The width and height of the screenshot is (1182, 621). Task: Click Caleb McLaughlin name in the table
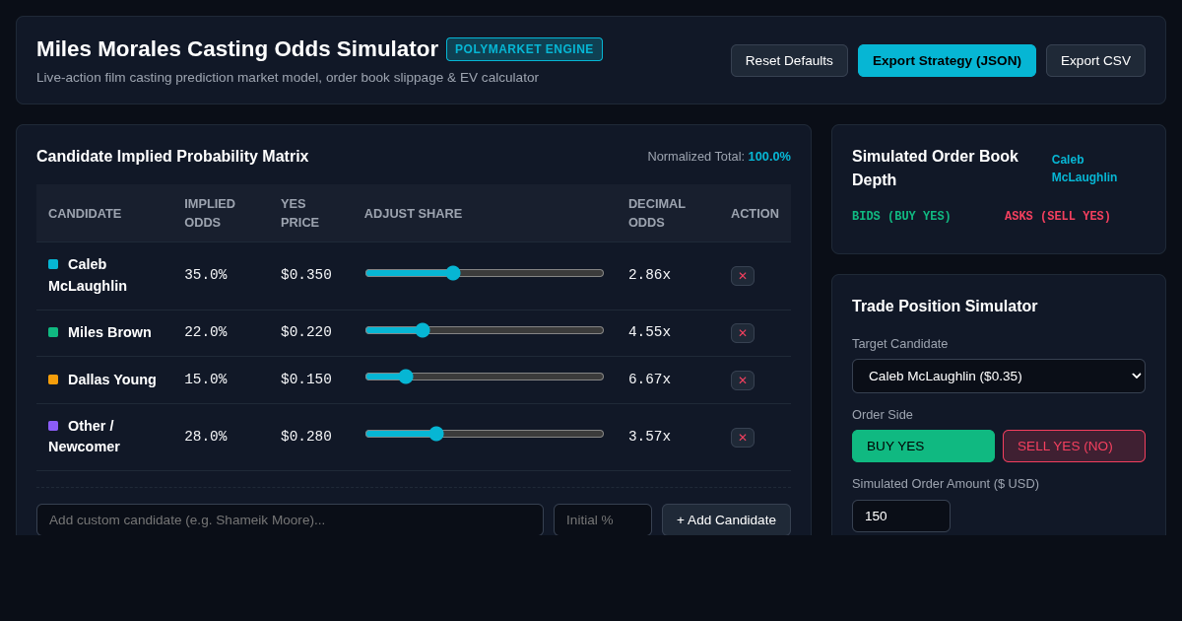(x=88, y=275)
